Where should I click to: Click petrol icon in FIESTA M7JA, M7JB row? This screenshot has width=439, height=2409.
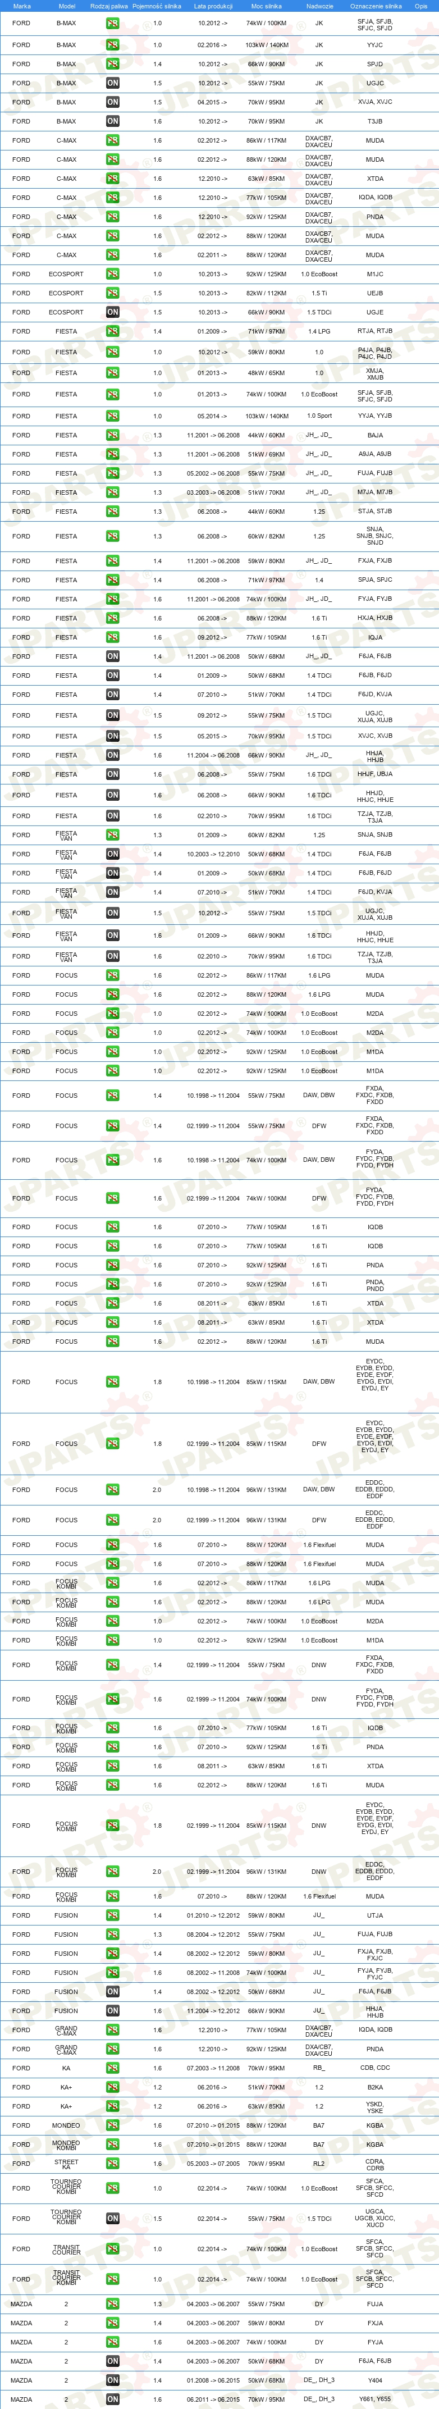point(112,492)
